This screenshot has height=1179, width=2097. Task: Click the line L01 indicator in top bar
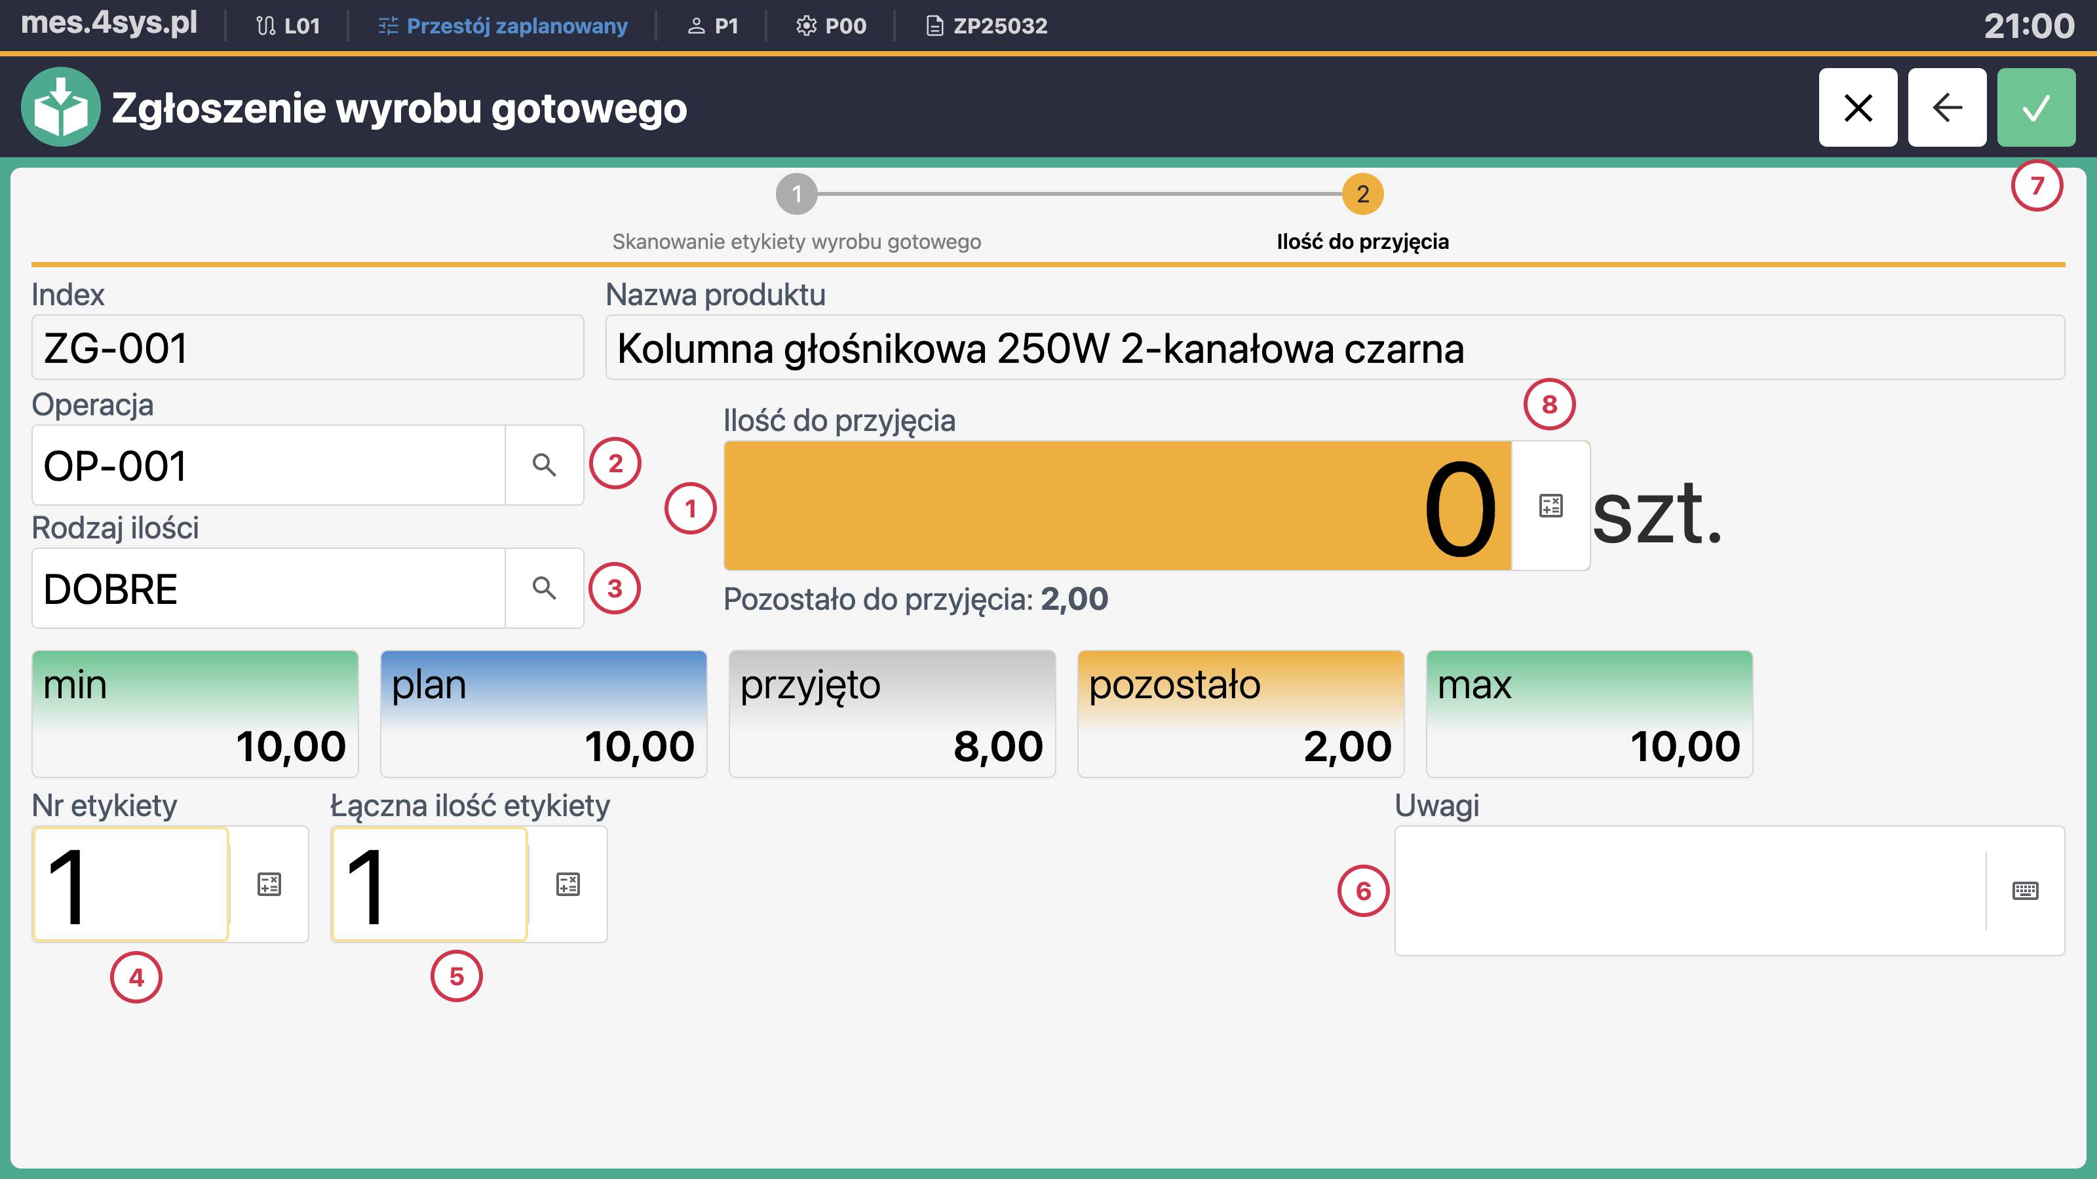(288, 26)
